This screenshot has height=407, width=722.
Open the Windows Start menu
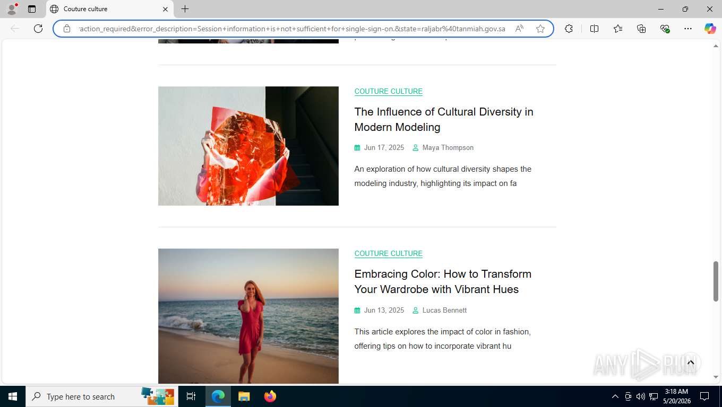[13, 396]
